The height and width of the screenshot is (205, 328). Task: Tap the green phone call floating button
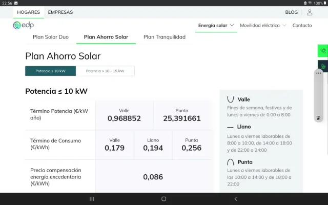[323, 51]
